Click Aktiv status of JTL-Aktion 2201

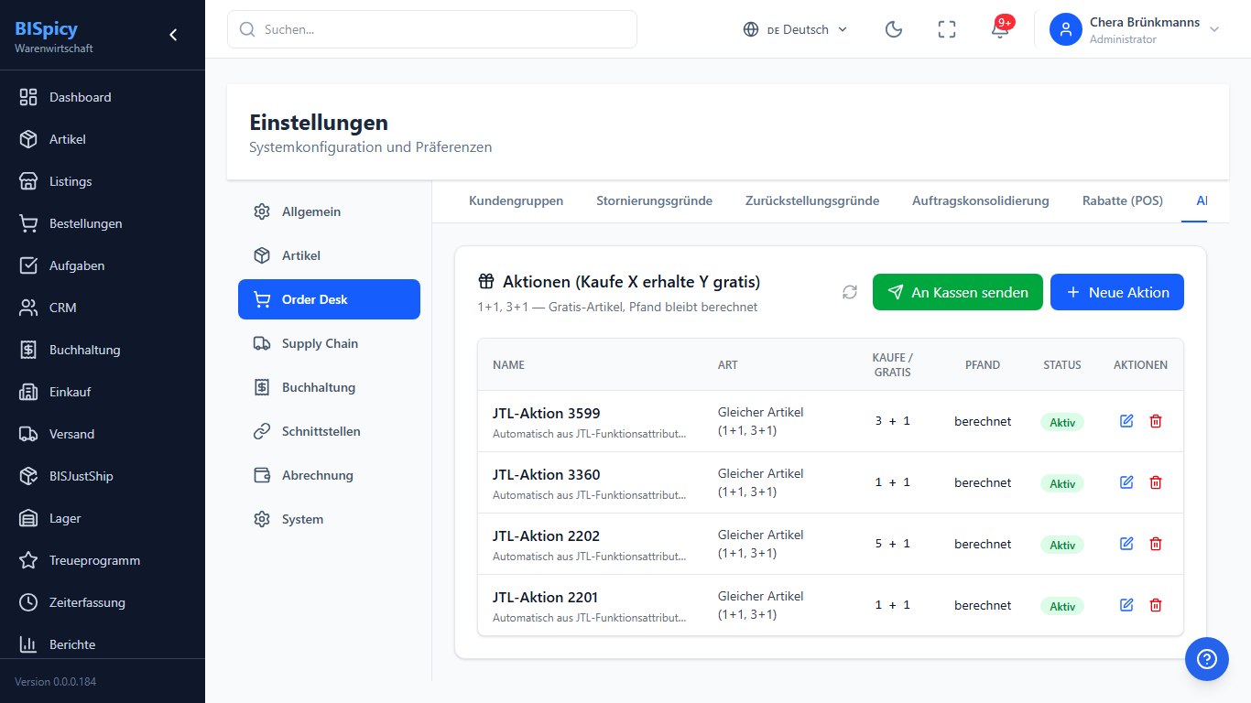[1062, 606]
